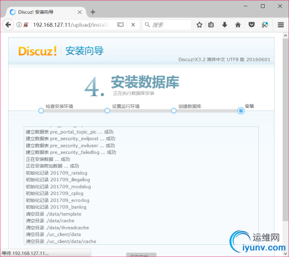This screenshot has height=257, width=289.
Task: Click log line 201709_cplog
Action: 54,193
